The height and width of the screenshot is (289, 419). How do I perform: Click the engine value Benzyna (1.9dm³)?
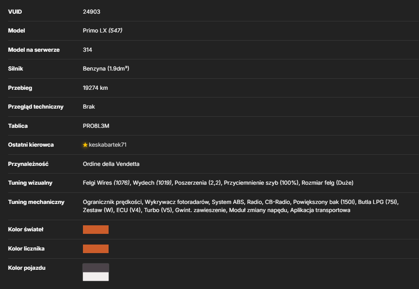click(x=106, y=69)
